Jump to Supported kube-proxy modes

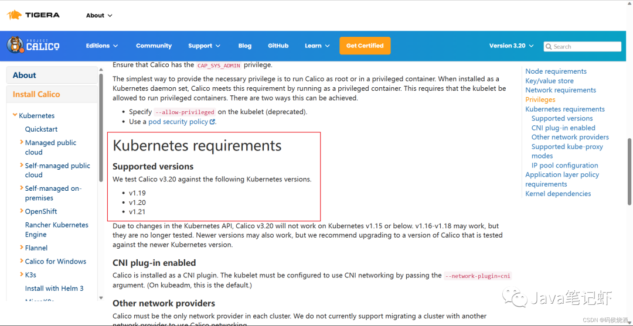(x=567, y=151)
